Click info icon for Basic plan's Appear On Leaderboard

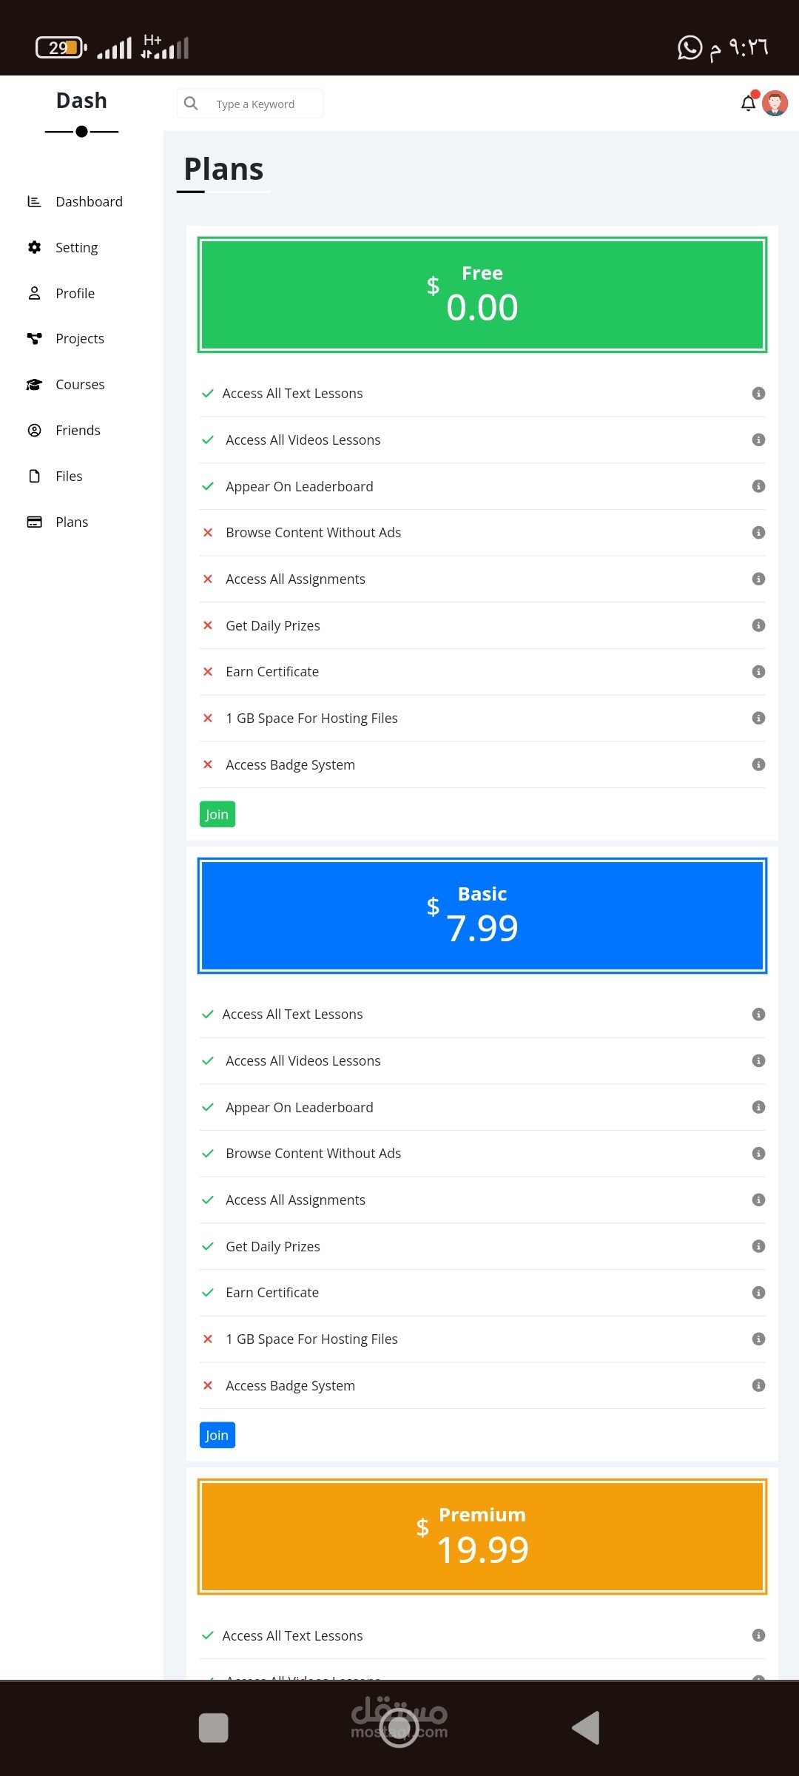[758, 1107]
